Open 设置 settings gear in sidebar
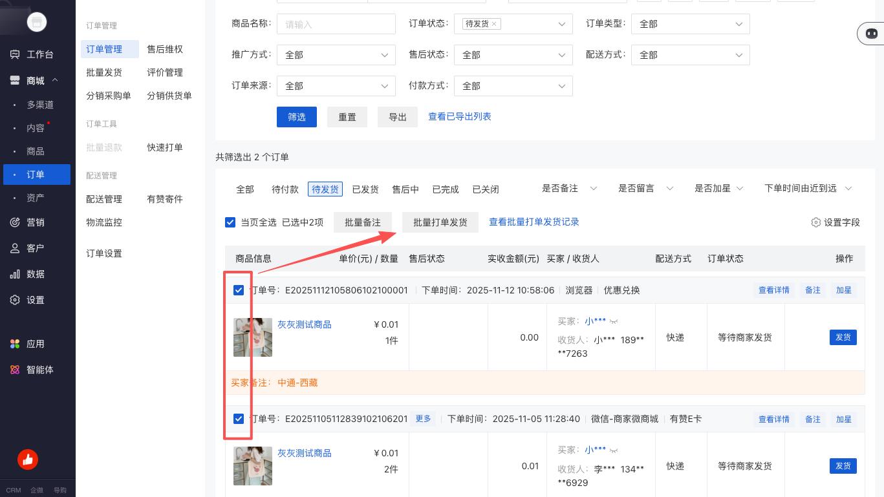Image resolution: width=884 pixels, height=497 pixels. tap(15, 300)
